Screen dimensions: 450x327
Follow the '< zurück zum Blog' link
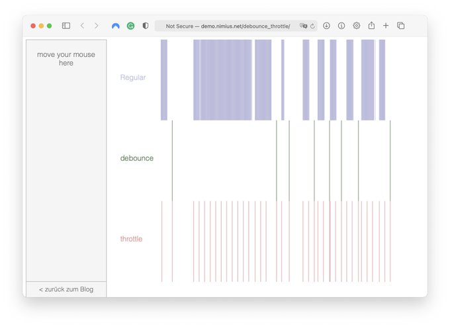pos(66,289)
